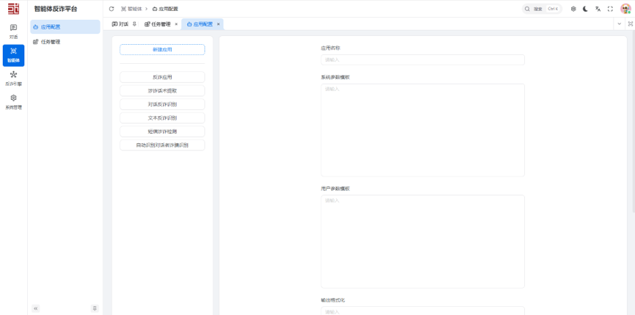Maximize content area icon at tab bar end

(630, 24)
